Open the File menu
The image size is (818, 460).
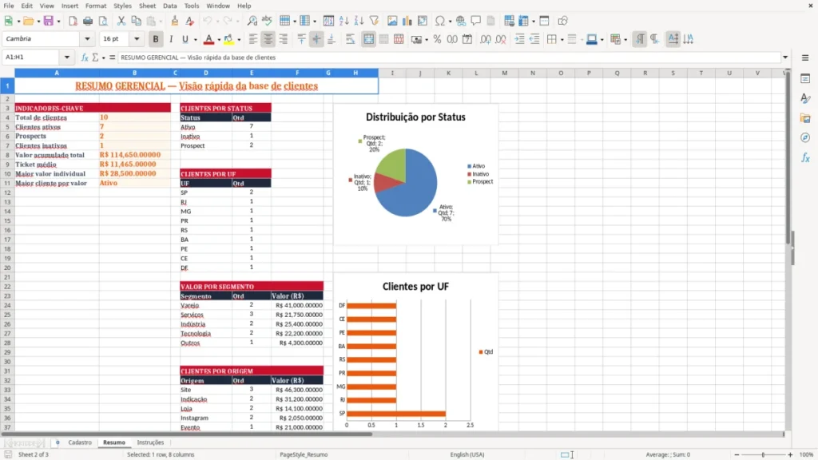click(x=9, y=6)
